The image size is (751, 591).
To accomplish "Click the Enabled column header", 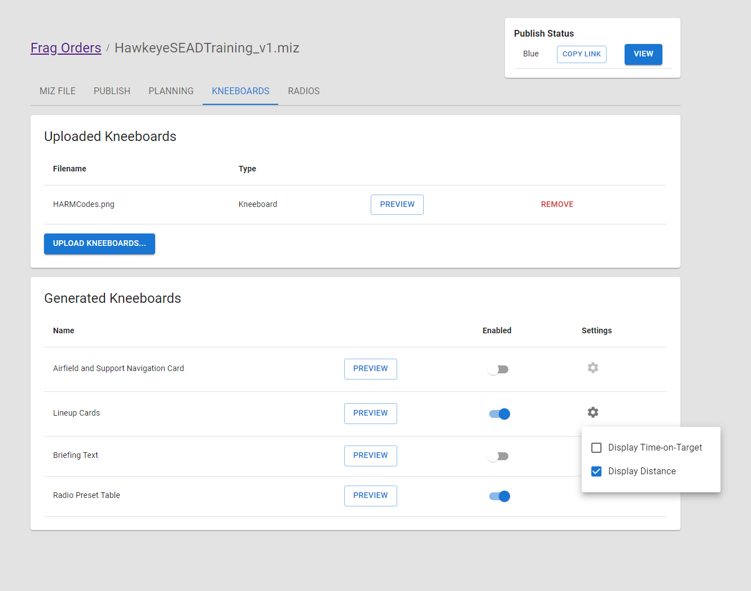I will pos(497,330).
